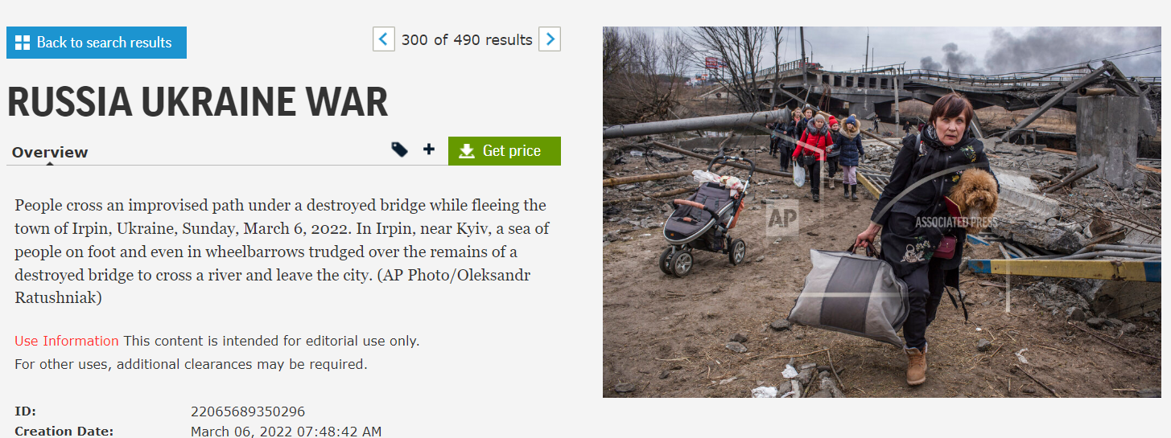Click the plus icon to add to collection
Image resolution: width=1171 pixels, height=438 pixels.
[429, 149]
